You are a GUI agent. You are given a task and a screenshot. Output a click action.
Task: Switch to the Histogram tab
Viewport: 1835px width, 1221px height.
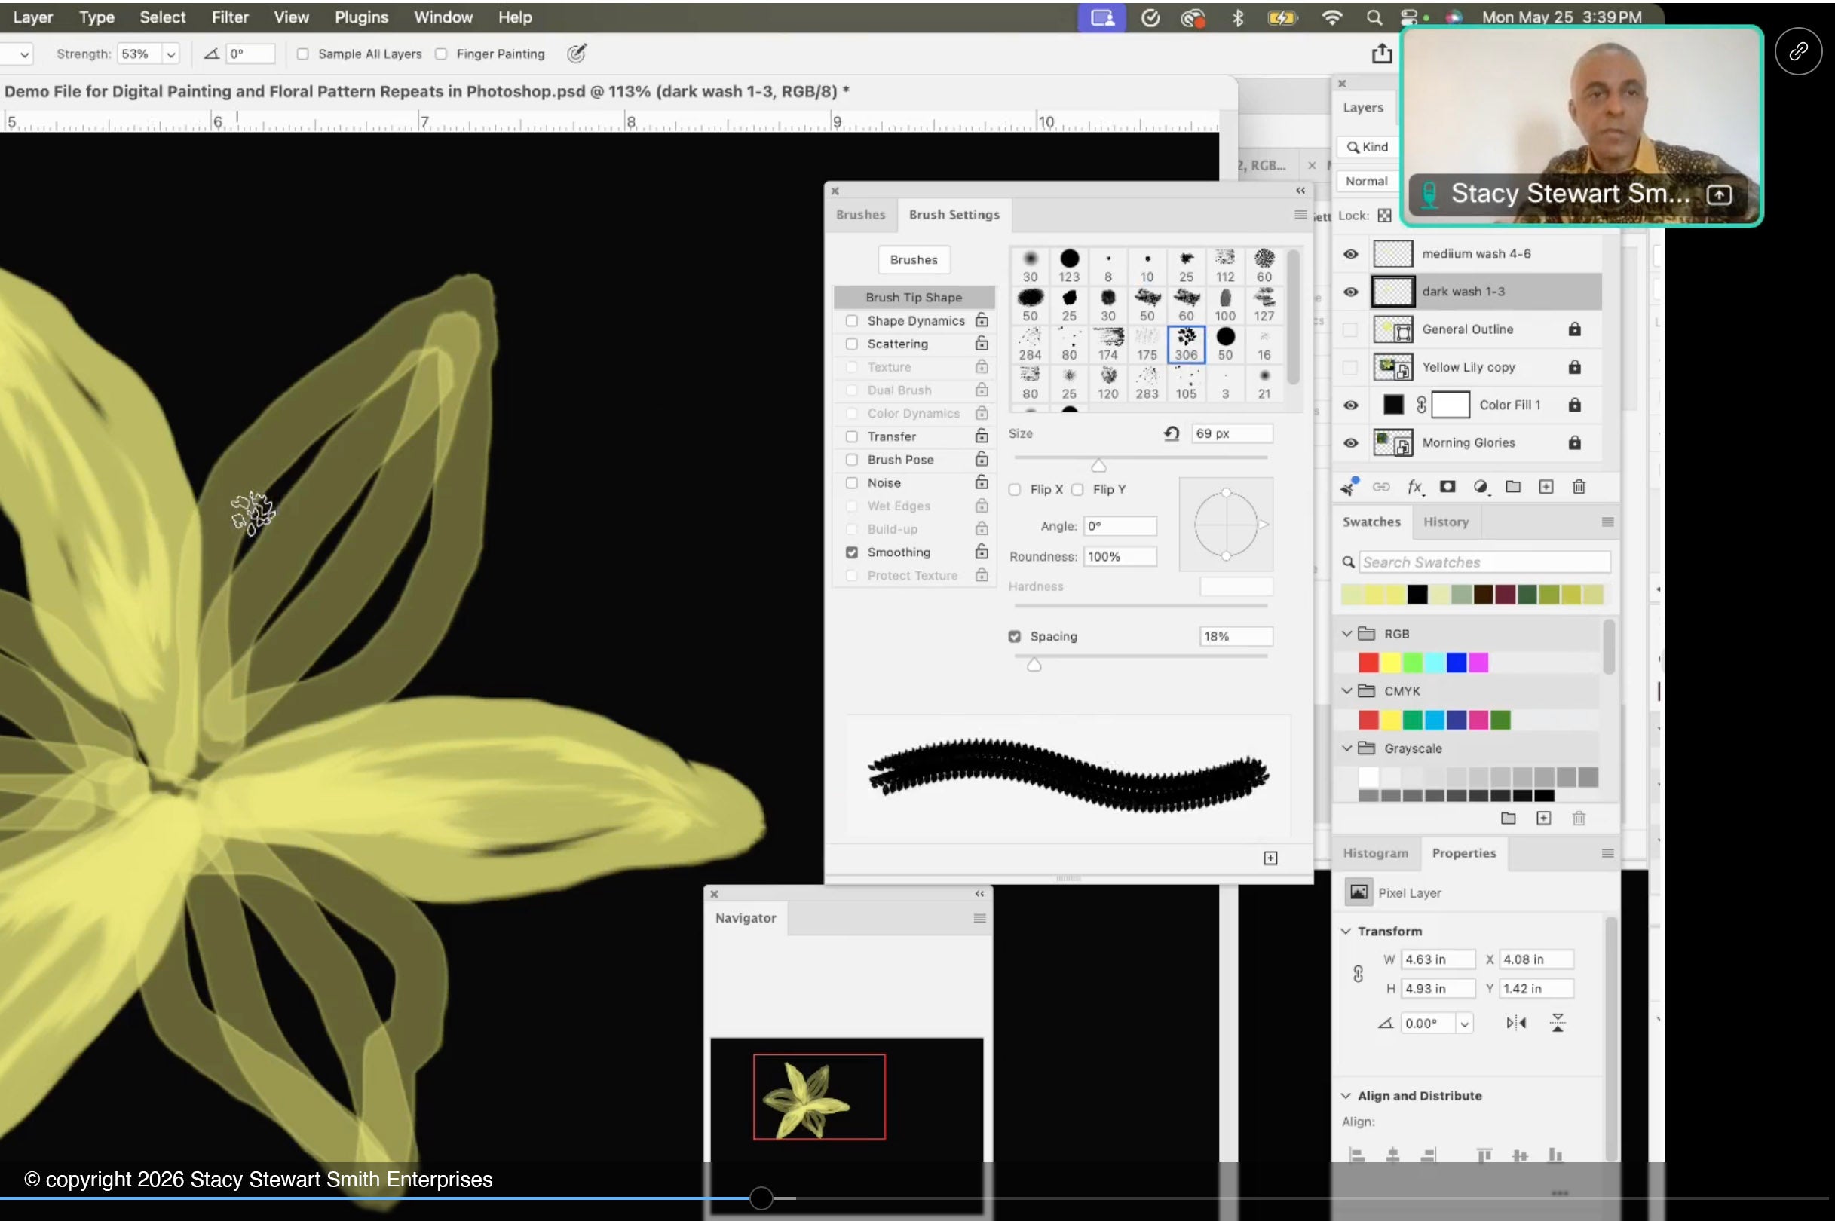coord(1374,852)
